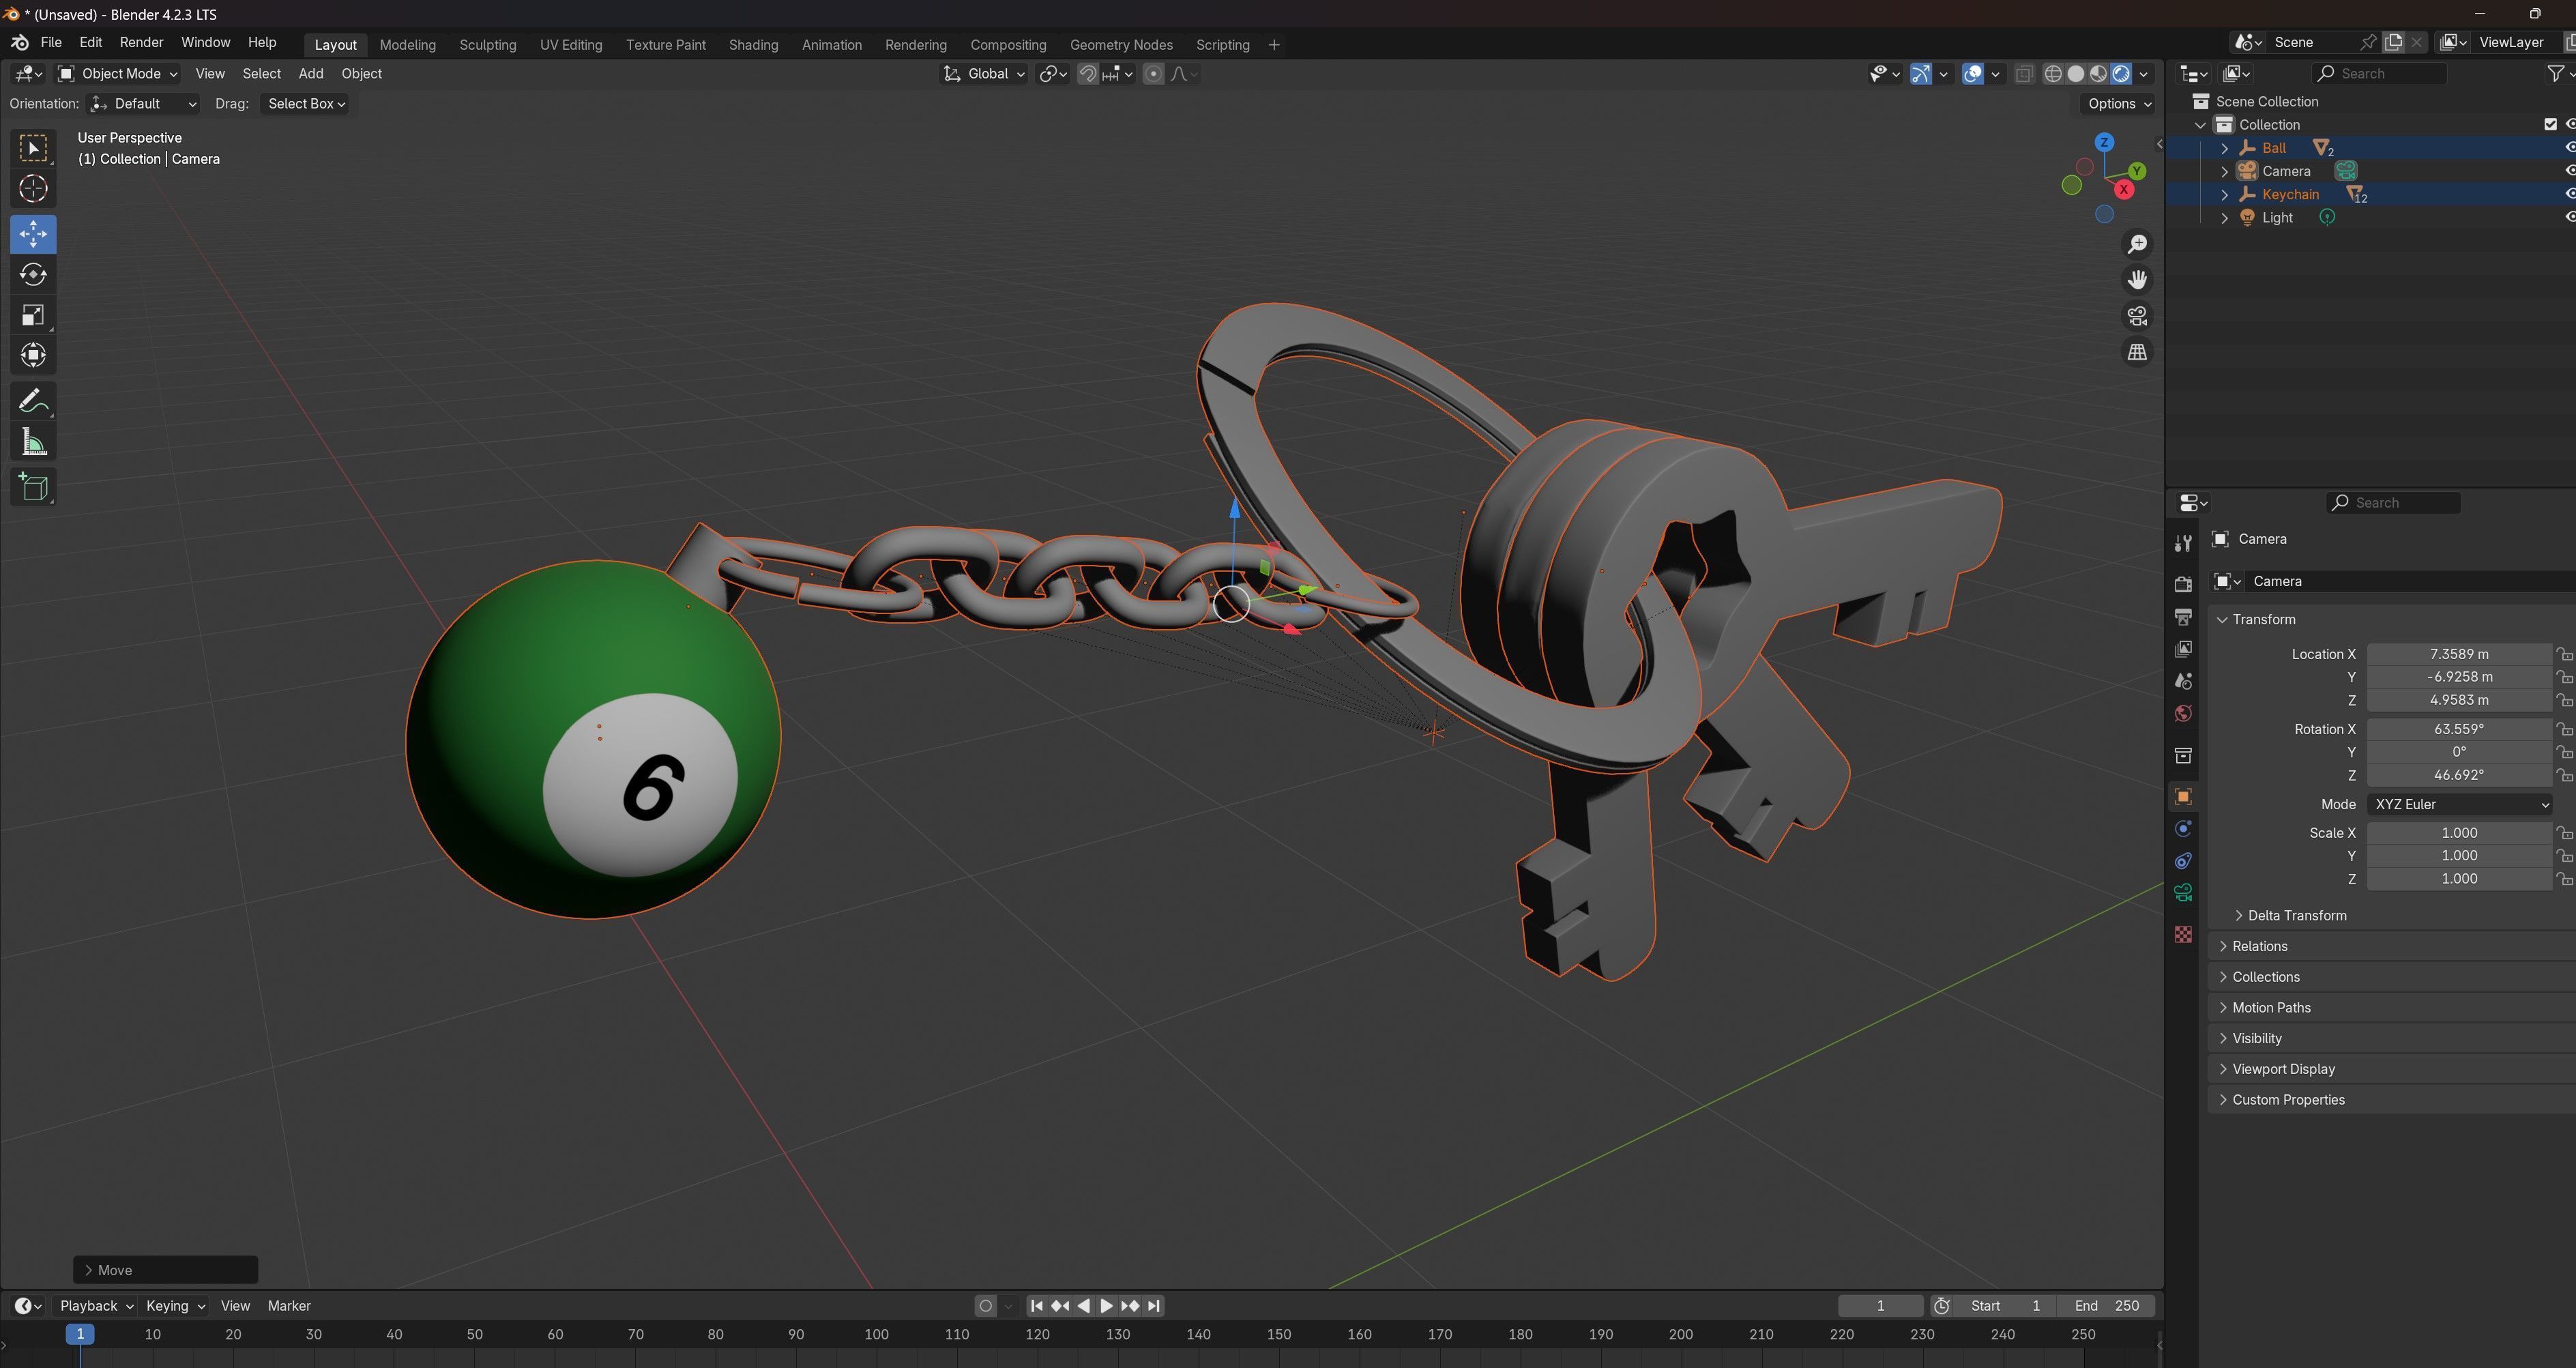Open the Scene properties tab
Viewport: 2576px width, 1368px height.
point(2183,681)
